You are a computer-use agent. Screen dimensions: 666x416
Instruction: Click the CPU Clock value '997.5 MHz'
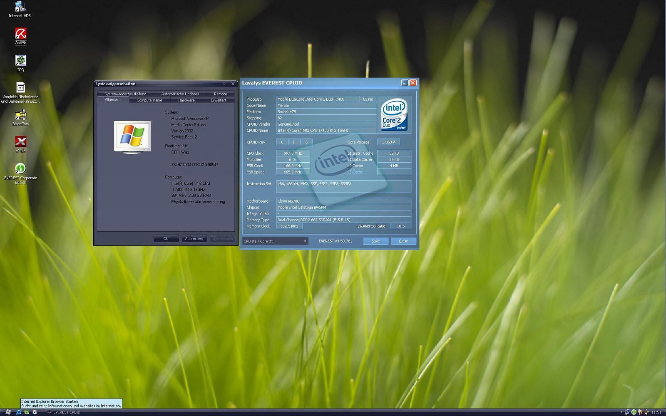click(293, 153)
